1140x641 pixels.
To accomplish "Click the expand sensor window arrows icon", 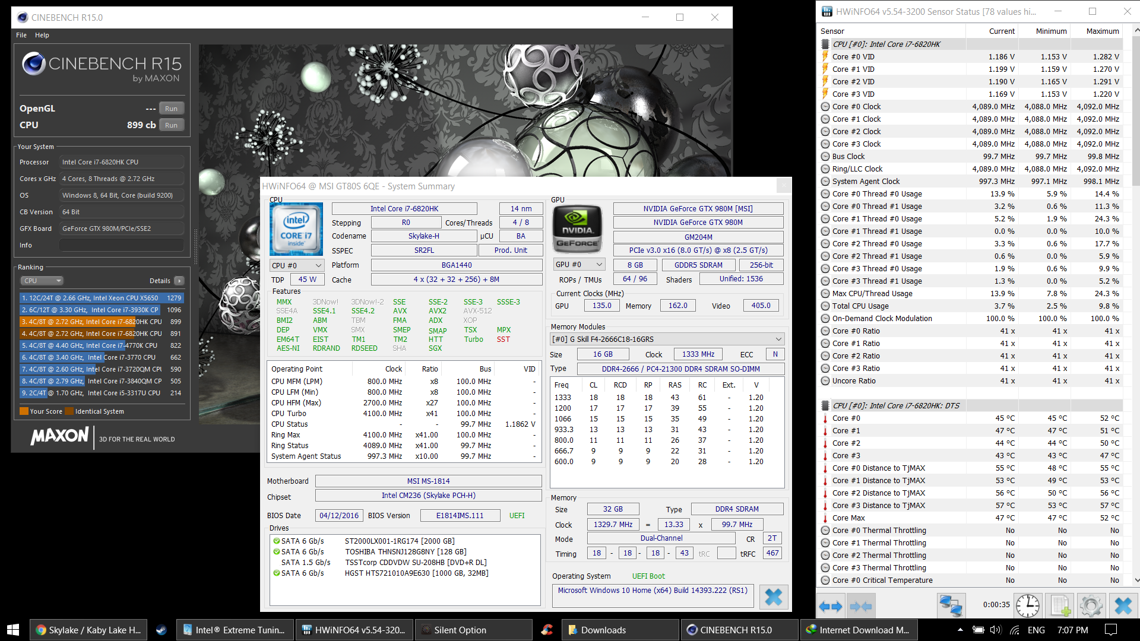I will tap(830, 607).
